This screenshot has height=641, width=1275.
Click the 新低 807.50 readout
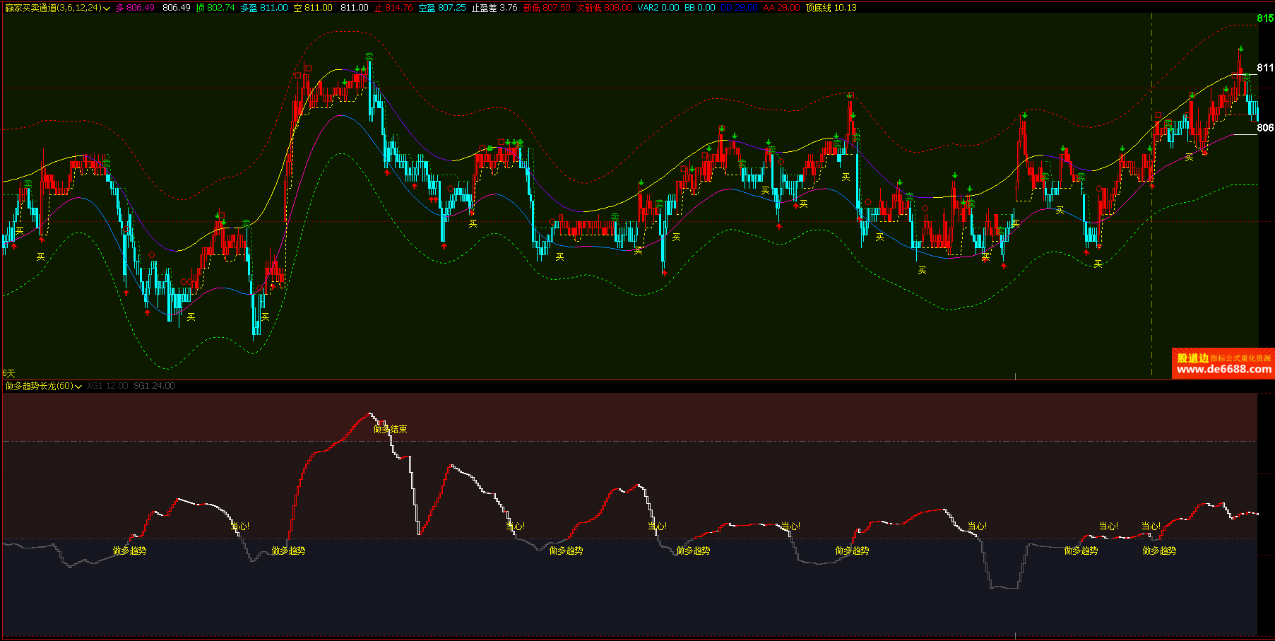[547, 8]
